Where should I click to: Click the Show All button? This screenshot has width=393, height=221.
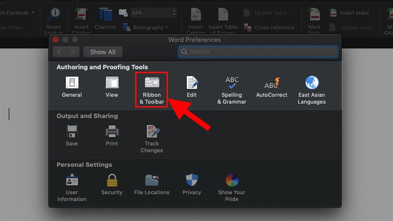[103, 52]
